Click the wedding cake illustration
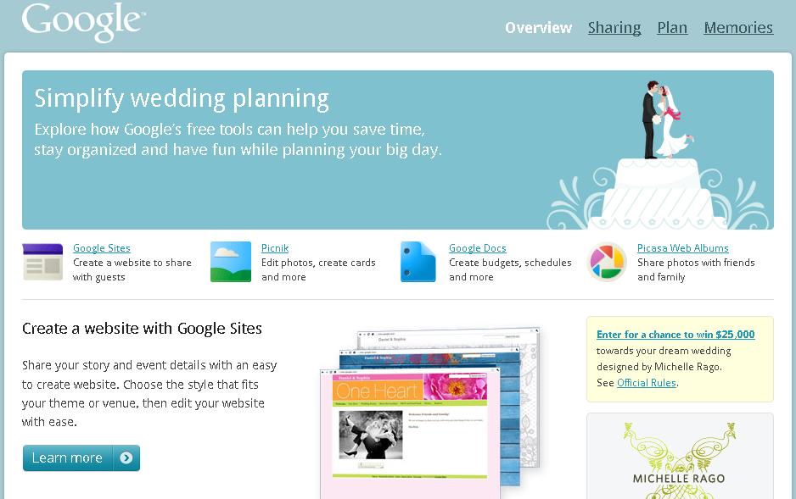This screenshot has height=499, width=796. point(659,154)
